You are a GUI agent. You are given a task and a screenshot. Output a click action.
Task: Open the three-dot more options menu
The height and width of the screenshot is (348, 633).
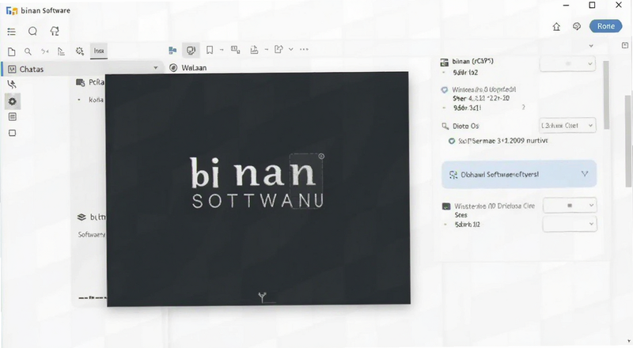tap(304, 49)
